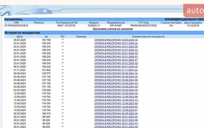Click the История по инцидентам section header

click(22, 33)
